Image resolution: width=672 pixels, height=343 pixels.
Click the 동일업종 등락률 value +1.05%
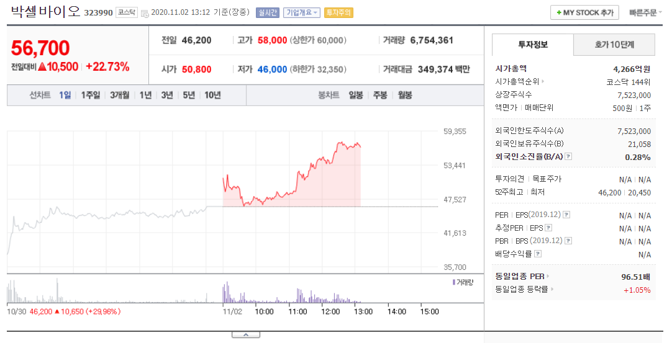637,290
